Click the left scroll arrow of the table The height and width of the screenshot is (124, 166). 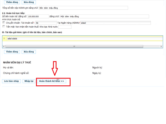tap(4, 46)
